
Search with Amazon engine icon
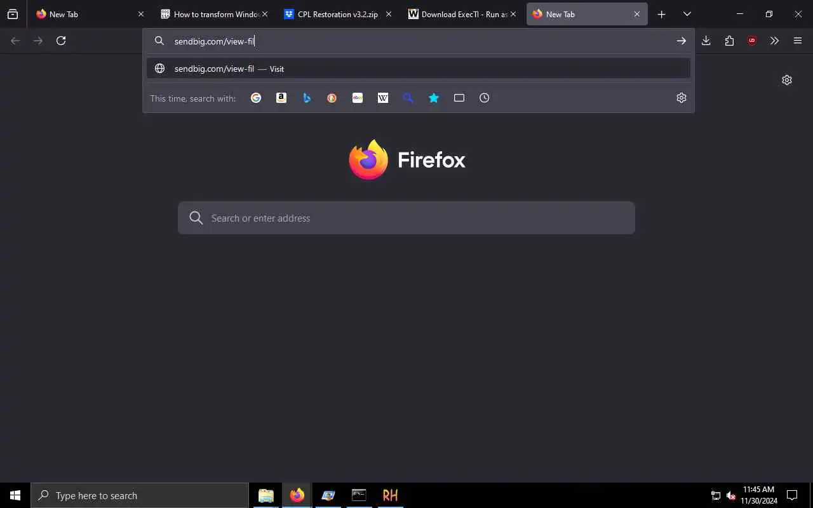tap(281, 98)
